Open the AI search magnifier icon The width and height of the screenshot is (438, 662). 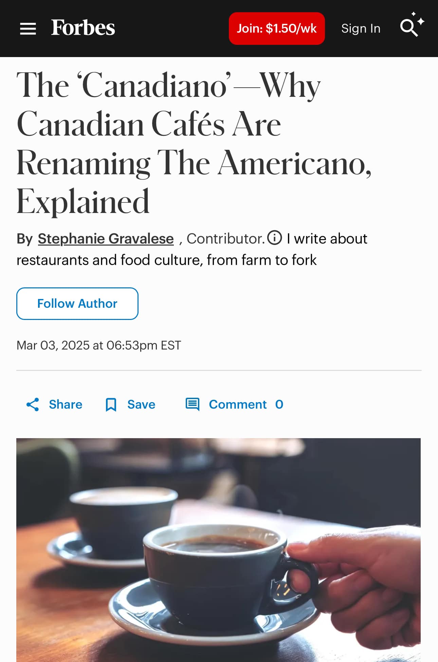coord(408,28)
